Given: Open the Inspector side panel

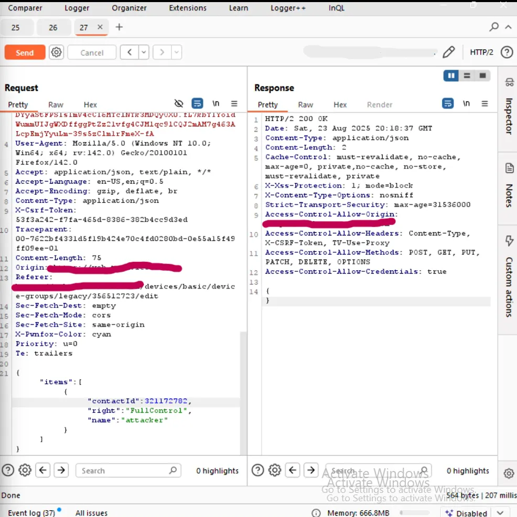Looking at the screenshot, I should 509,107.
